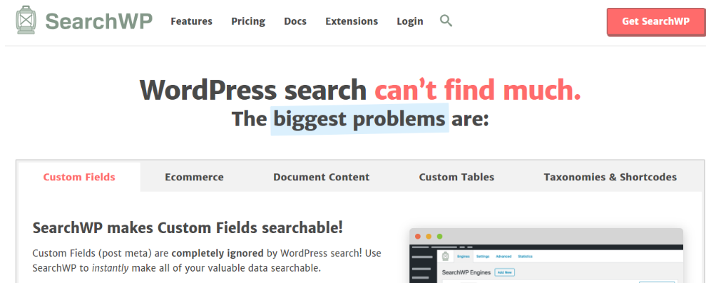Click the SearchWP Engines screenshot thumbnail

pyautogui.click(x=546, y=255)
